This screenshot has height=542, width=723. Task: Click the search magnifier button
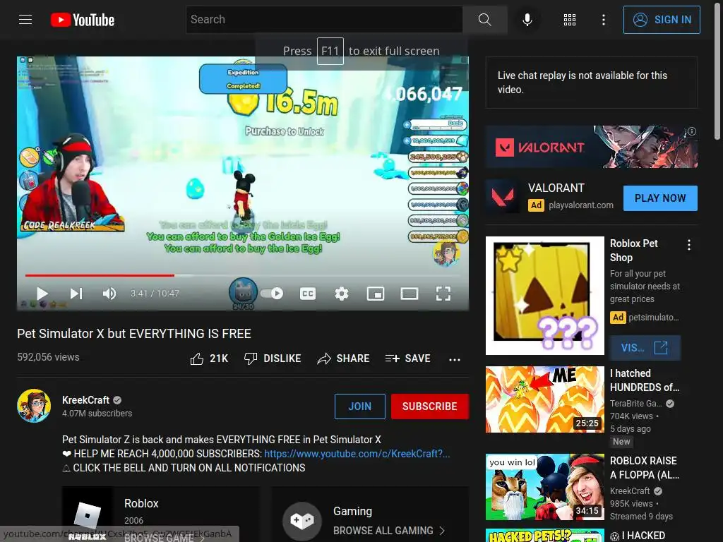tap(484, 19)
